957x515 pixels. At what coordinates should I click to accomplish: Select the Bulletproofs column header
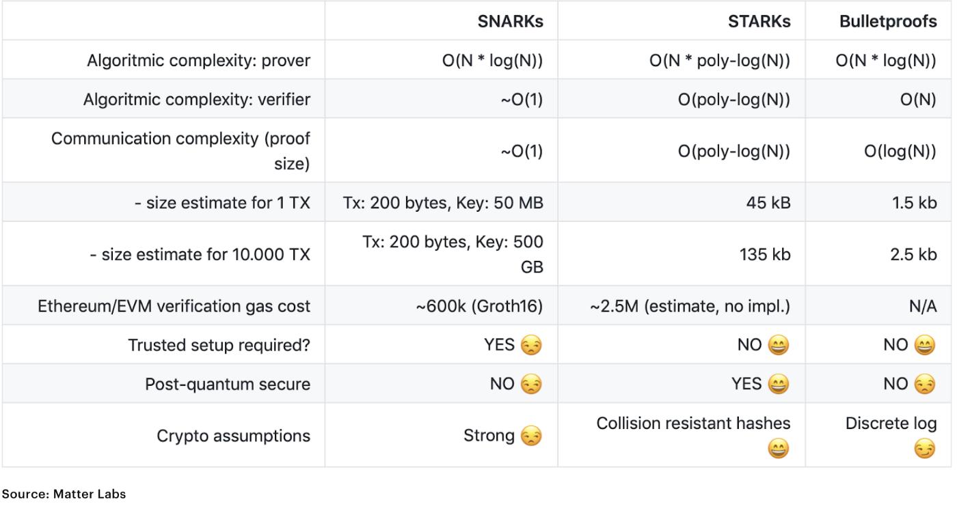[x=887, y=22]
